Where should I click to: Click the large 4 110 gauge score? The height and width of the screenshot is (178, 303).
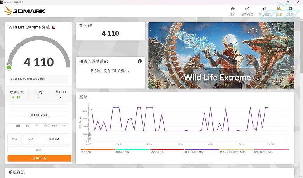(38, 62)
